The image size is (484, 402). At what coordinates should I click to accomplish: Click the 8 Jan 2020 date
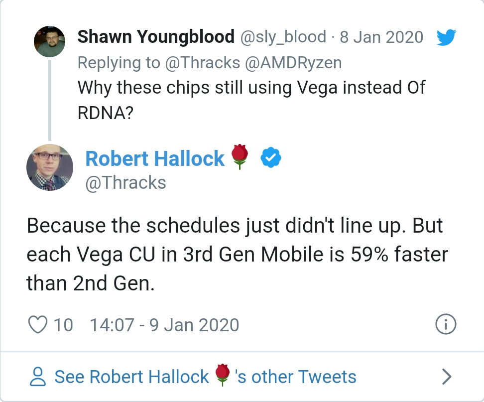click(x=381, y=37)
